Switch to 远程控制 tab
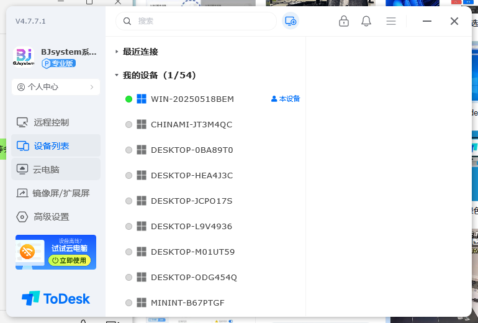Screen dimensions: 478x323 pyautogui.click(x=51, y=122)
